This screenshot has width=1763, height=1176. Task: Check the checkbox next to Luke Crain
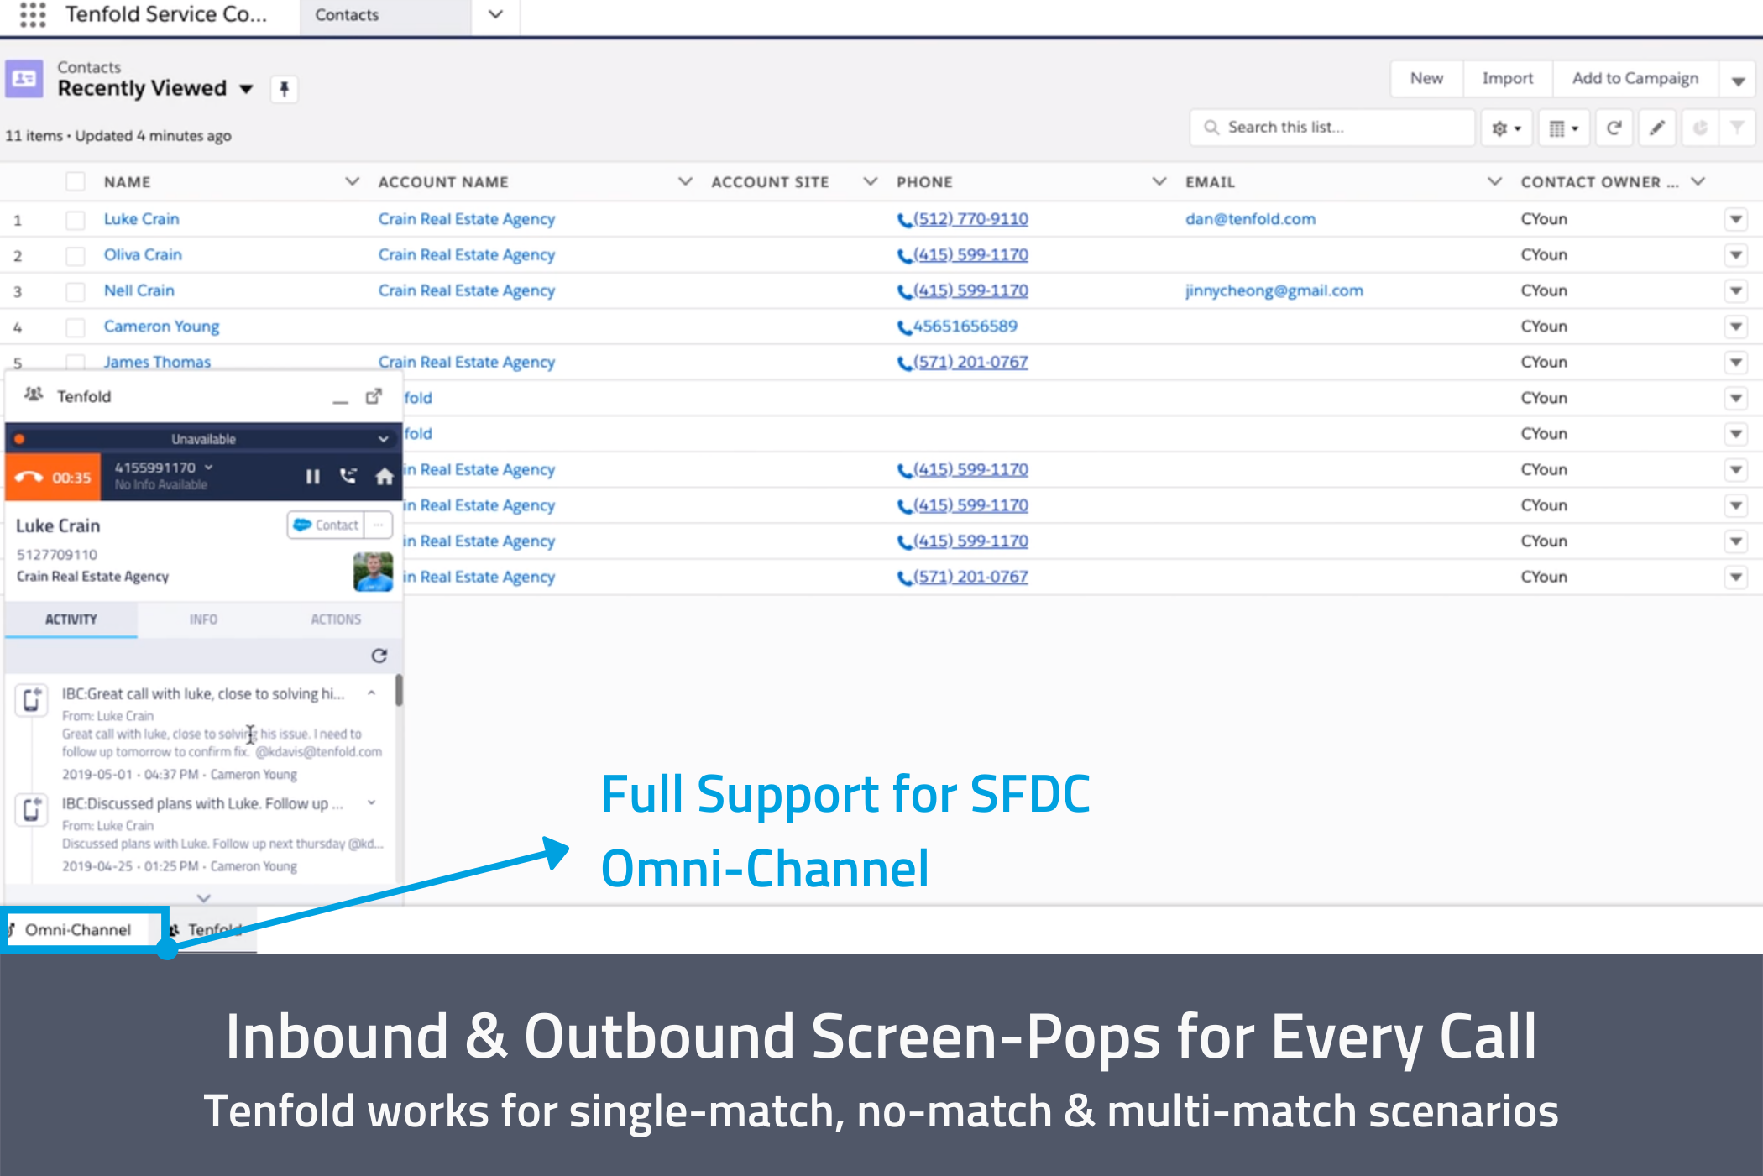(76, 218)
